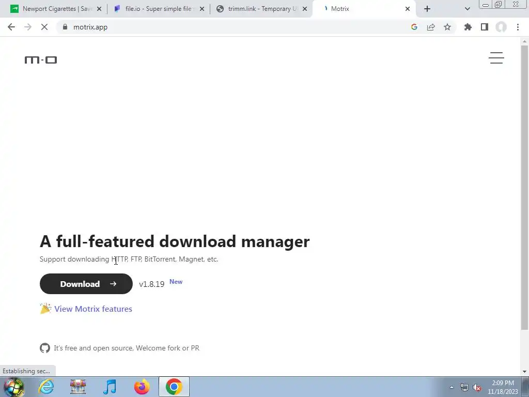Click the muted volume tray icon
Screen dimensions: 529x397
tap(477, 388)
